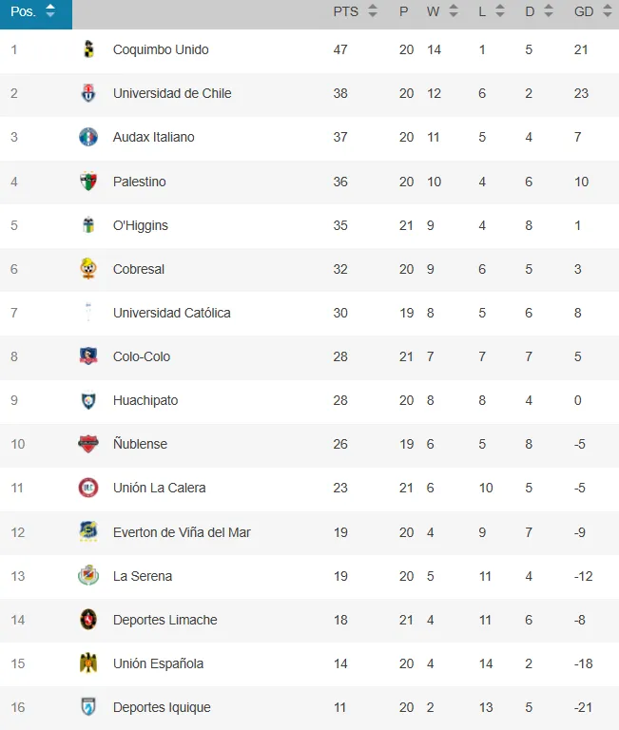Open the O'Higgins team link
Viewport: 619px width, 730px height.
point(140,225)
